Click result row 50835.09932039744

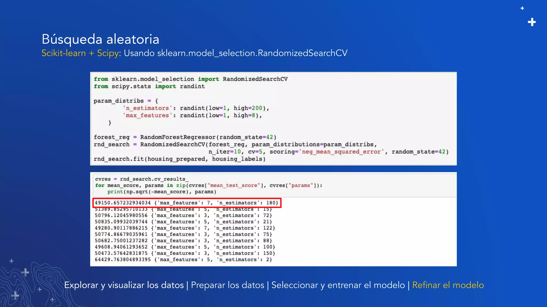tap(183, 222)
